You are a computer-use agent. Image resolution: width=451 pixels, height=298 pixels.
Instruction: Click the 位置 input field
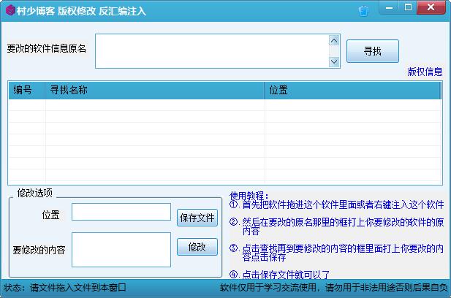pyautogui.click(x=121, y=212)
